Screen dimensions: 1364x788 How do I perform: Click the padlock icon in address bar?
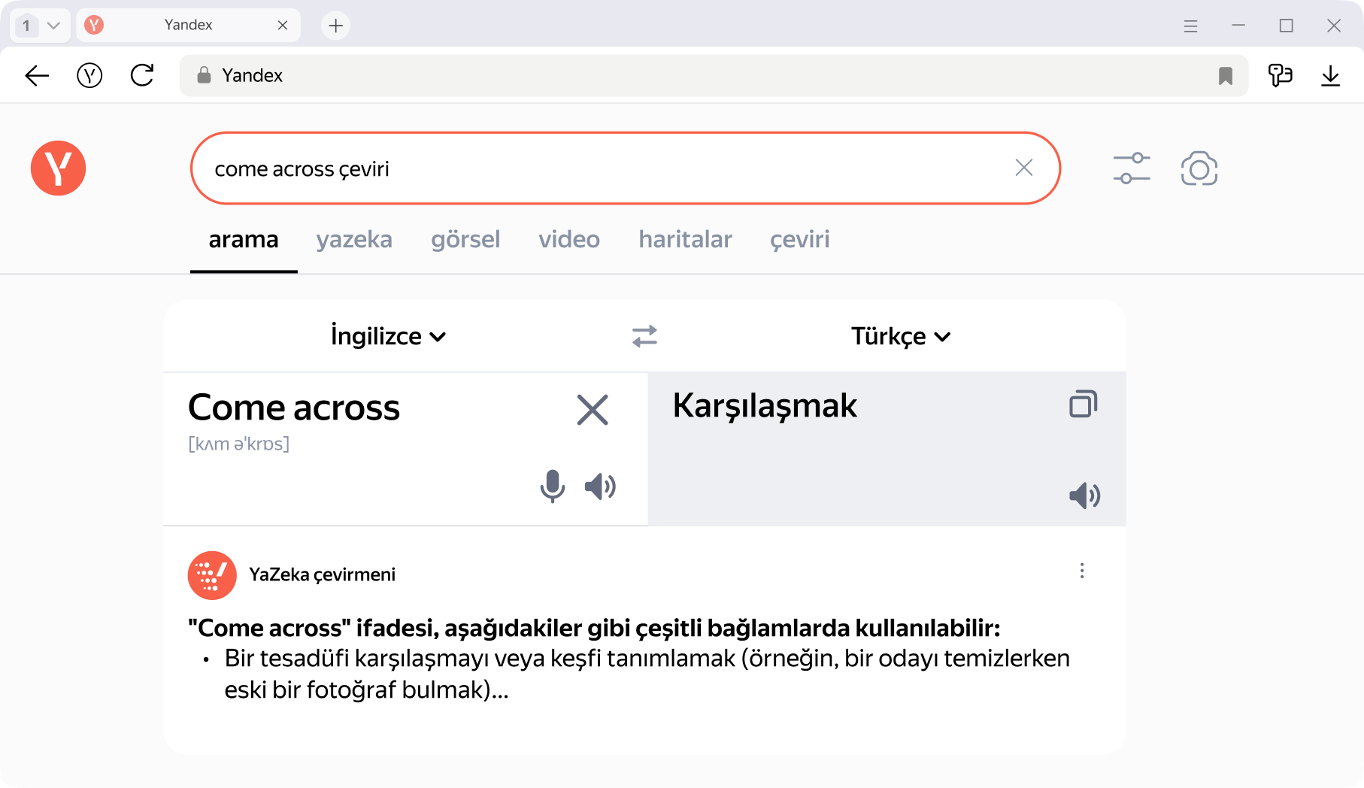tap(204, 75)
